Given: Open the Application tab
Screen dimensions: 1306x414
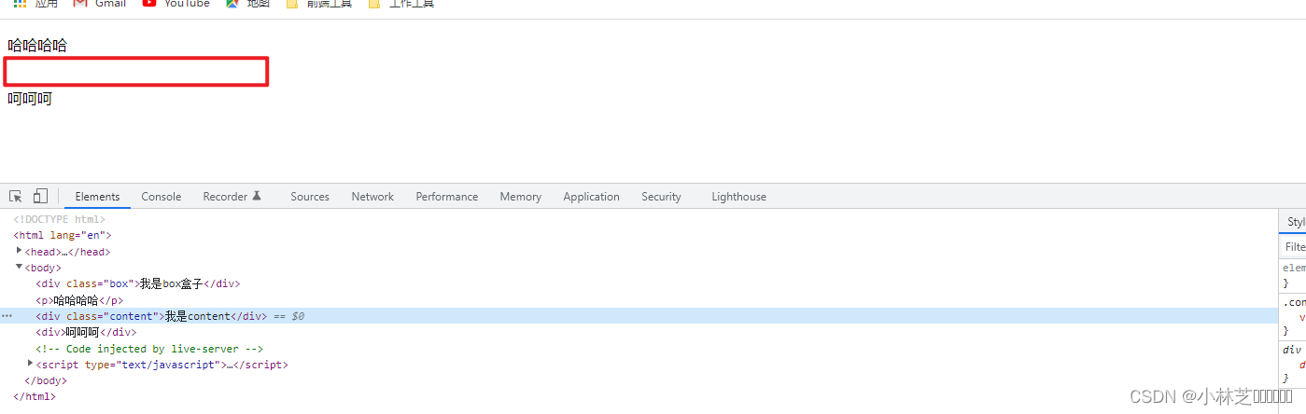Looking at the screenshot, I should pyautogui.click(x=591, y=197).
